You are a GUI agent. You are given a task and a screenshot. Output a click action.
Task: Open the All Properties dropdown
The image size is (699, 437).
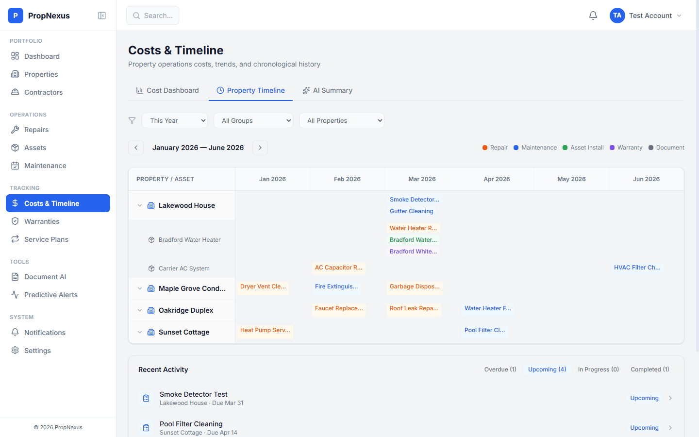[x=341, y=120]
